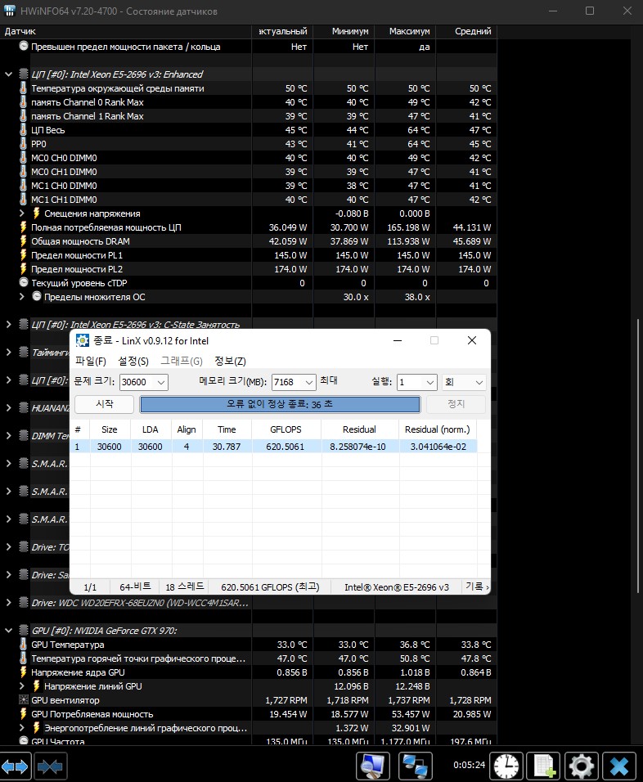Screen dimensions: 643x782
Task: Select the память Channel 0 Rank Max row
Action: coord(248,101)
